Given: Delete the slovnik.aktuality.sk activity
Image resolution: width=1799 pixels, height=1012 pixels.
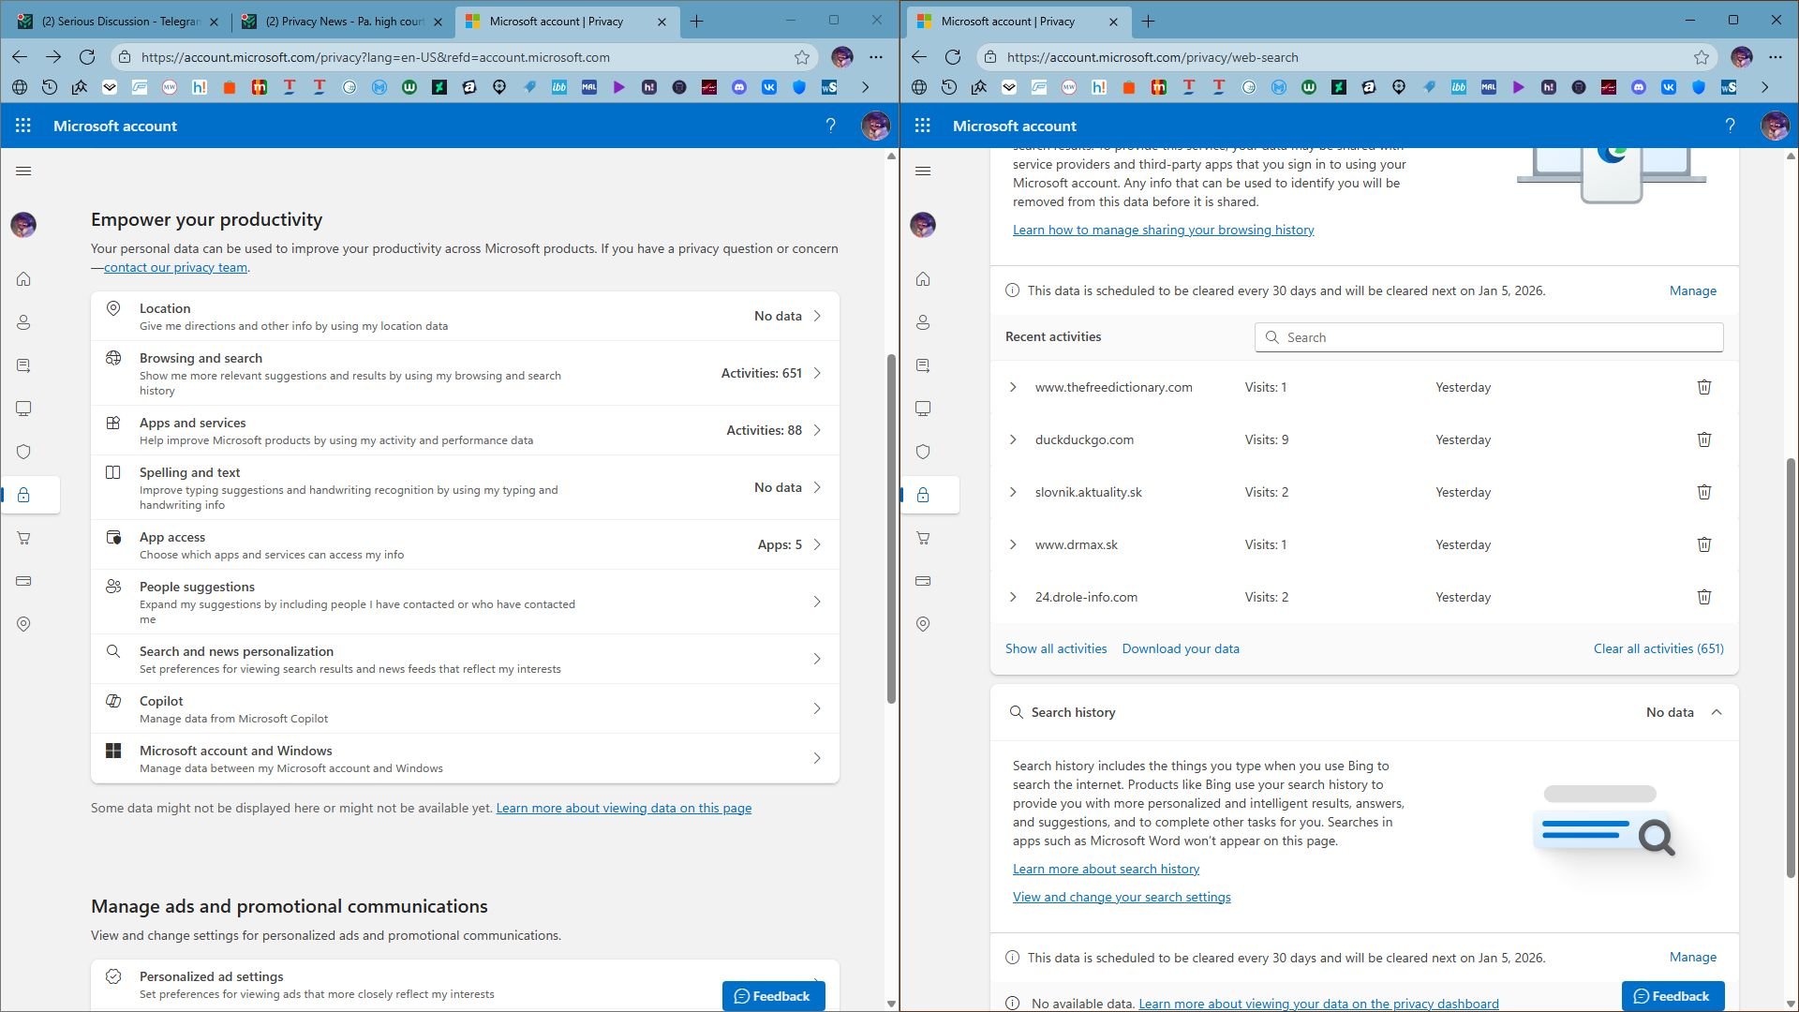Looking at the screenshot, I should click(1704, 492).
